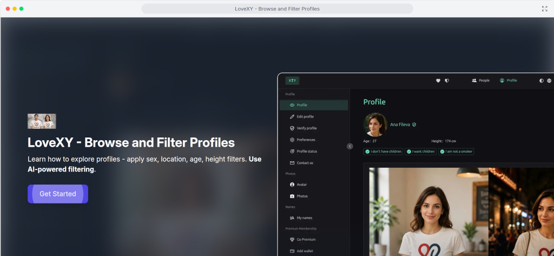Open Preferences gear item in sidebar
554x256 pixels.
[x=314, y=140]
